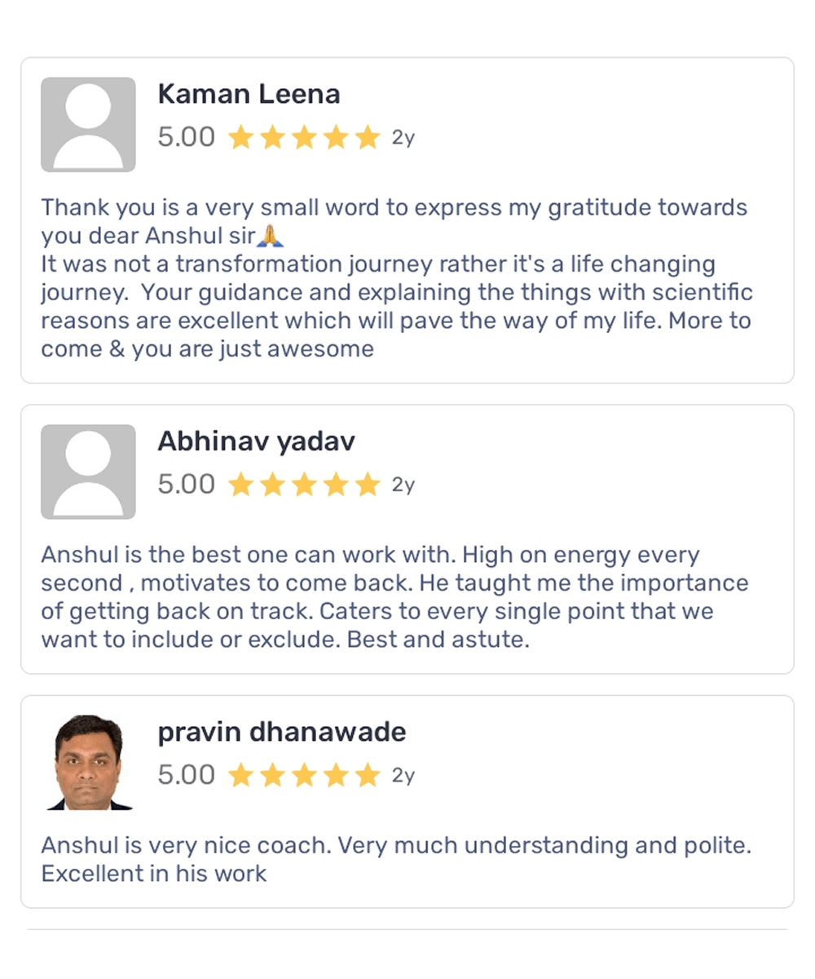Open reviewer name pravin dhanawade

point(281,732)
